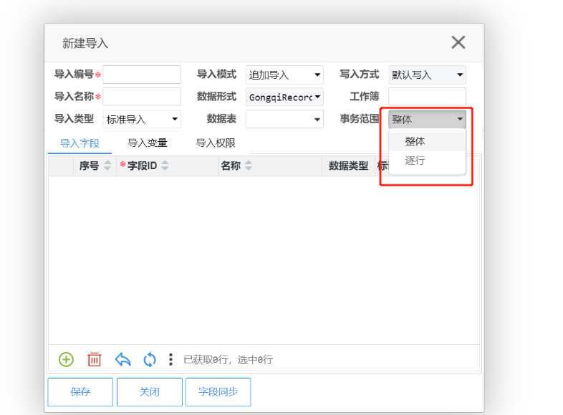Sort by 序号 column arrows

[108, 166]
